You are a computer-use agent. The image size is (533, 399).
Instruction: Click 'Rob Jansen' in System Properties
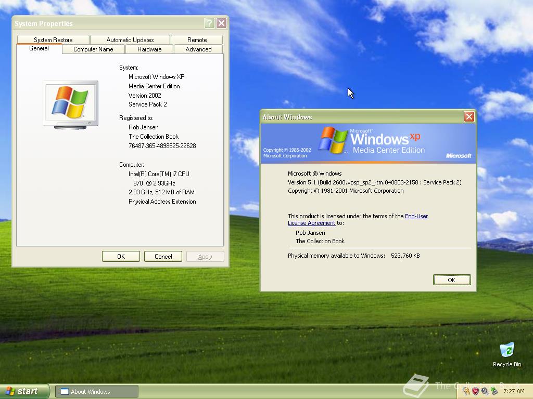[x=144, y=127]
